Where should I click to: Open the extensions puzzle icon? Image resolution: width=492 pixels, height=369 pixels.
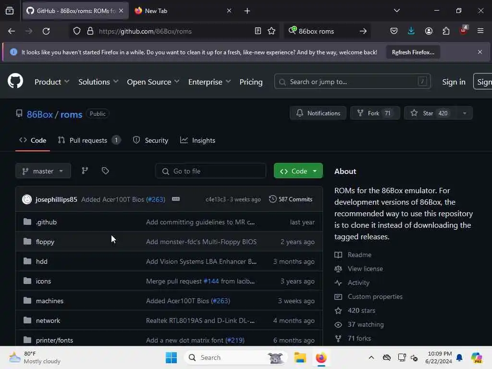(446, 31)
